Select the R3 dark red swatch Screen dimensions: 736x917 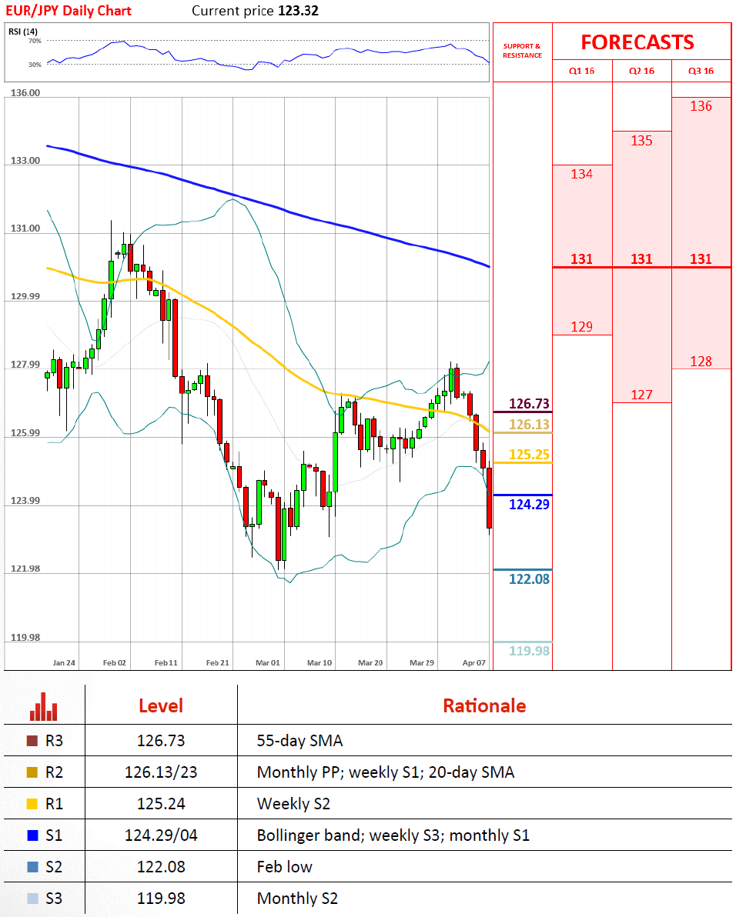tap(33, 741)
